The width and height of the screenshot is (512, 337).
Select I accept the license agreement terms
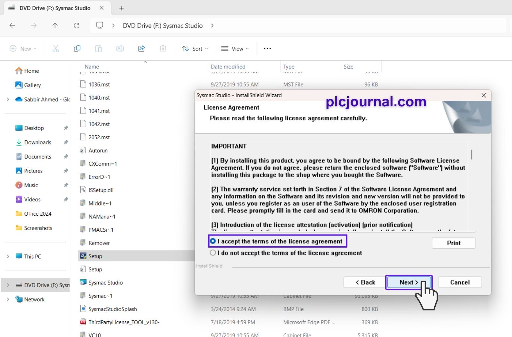coord(213,241)
